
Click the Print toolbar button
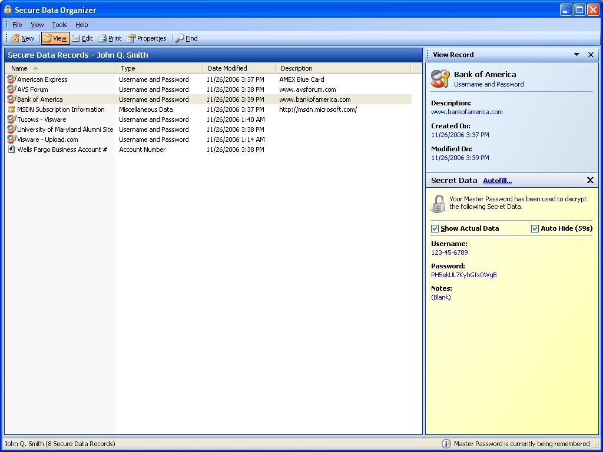(x=110, y=38)
